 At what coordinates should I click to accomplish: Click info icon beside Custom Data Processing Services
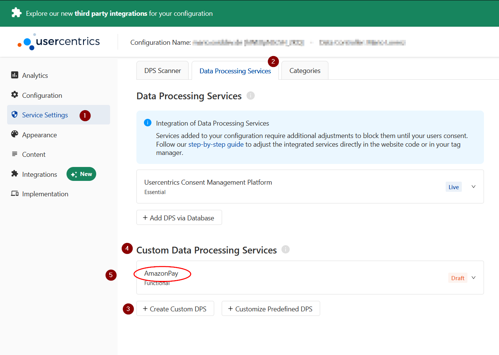pyautogui.click(x=286, y=249)
